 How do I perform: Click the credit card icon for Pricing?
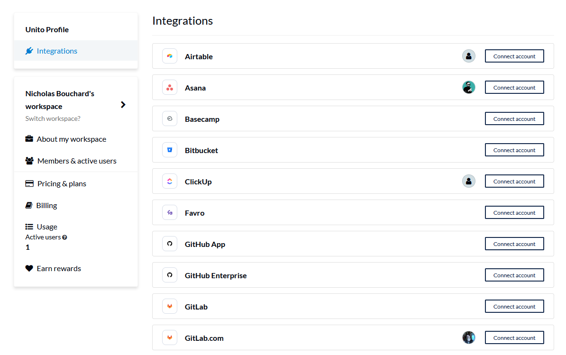pyautogui.click(x=29, y=183)
